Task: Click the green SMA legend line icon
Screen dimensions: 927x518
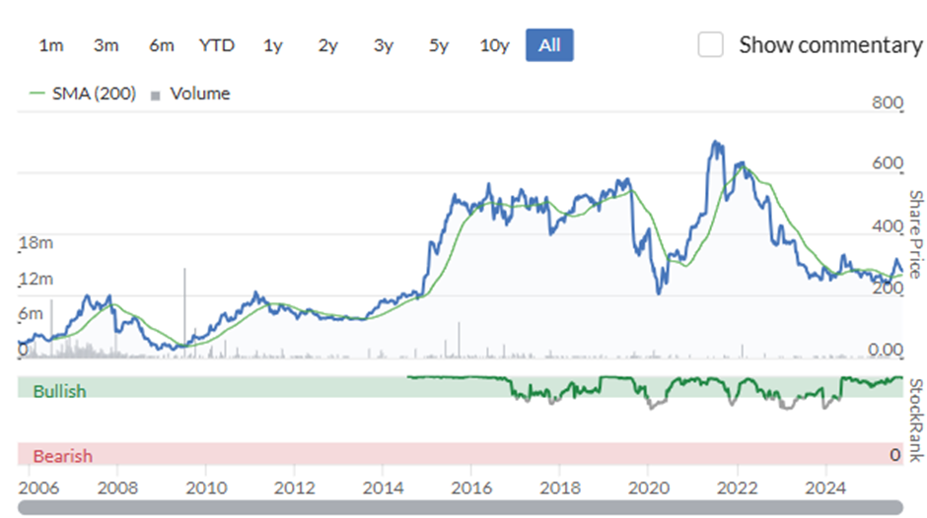Action: (x=38, y=95)
